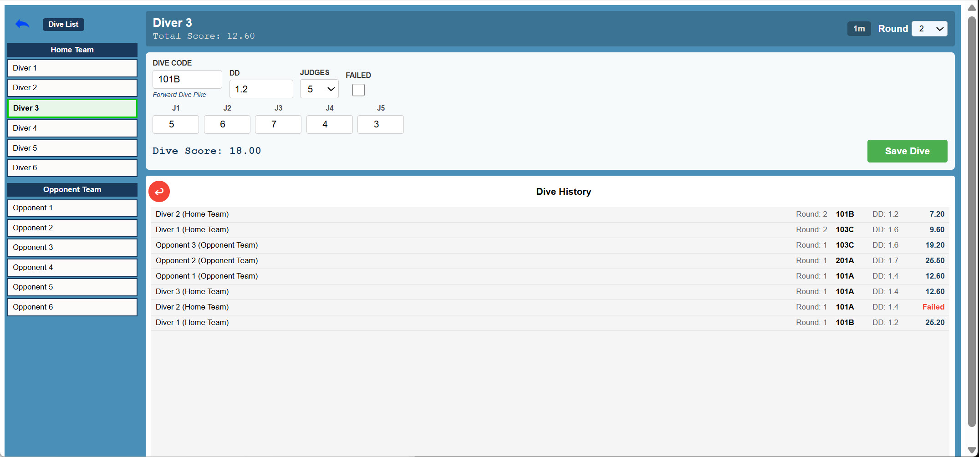Screen dimensions: 979x457
Task: Click the vertical scrollbar thumb
Action: point(972,222)
